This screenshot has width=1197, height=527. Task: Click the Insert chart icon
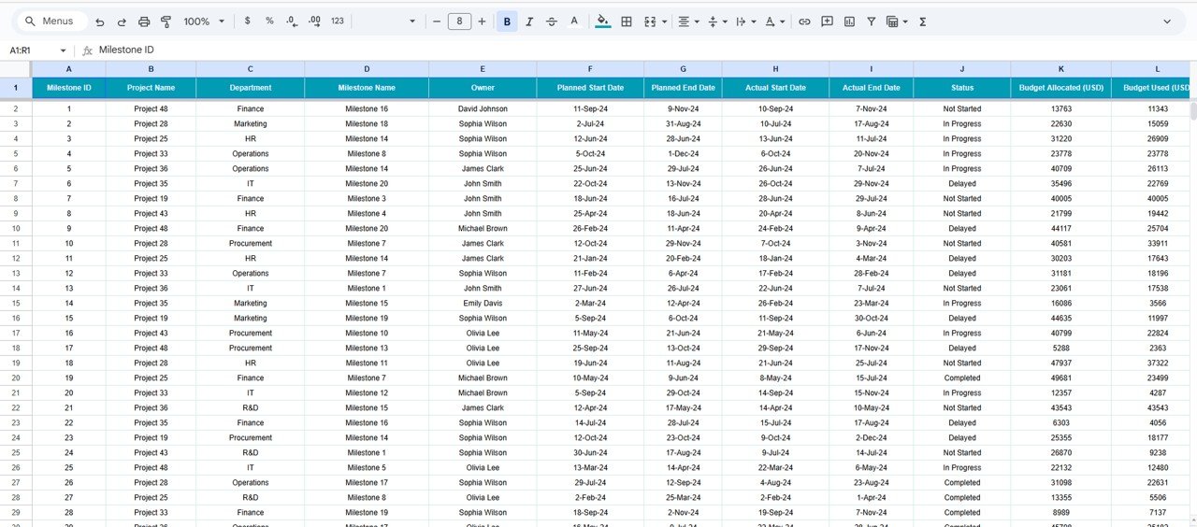(849, 21)
